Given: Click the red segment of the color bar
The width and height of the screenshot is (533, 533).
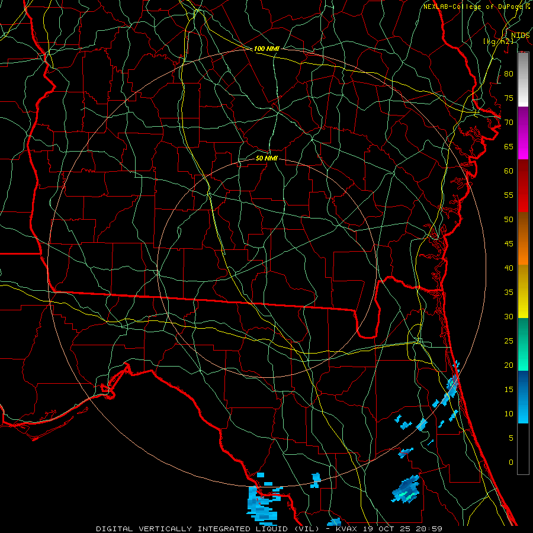Looking at the screenshot, I should [x=523, y=186].
